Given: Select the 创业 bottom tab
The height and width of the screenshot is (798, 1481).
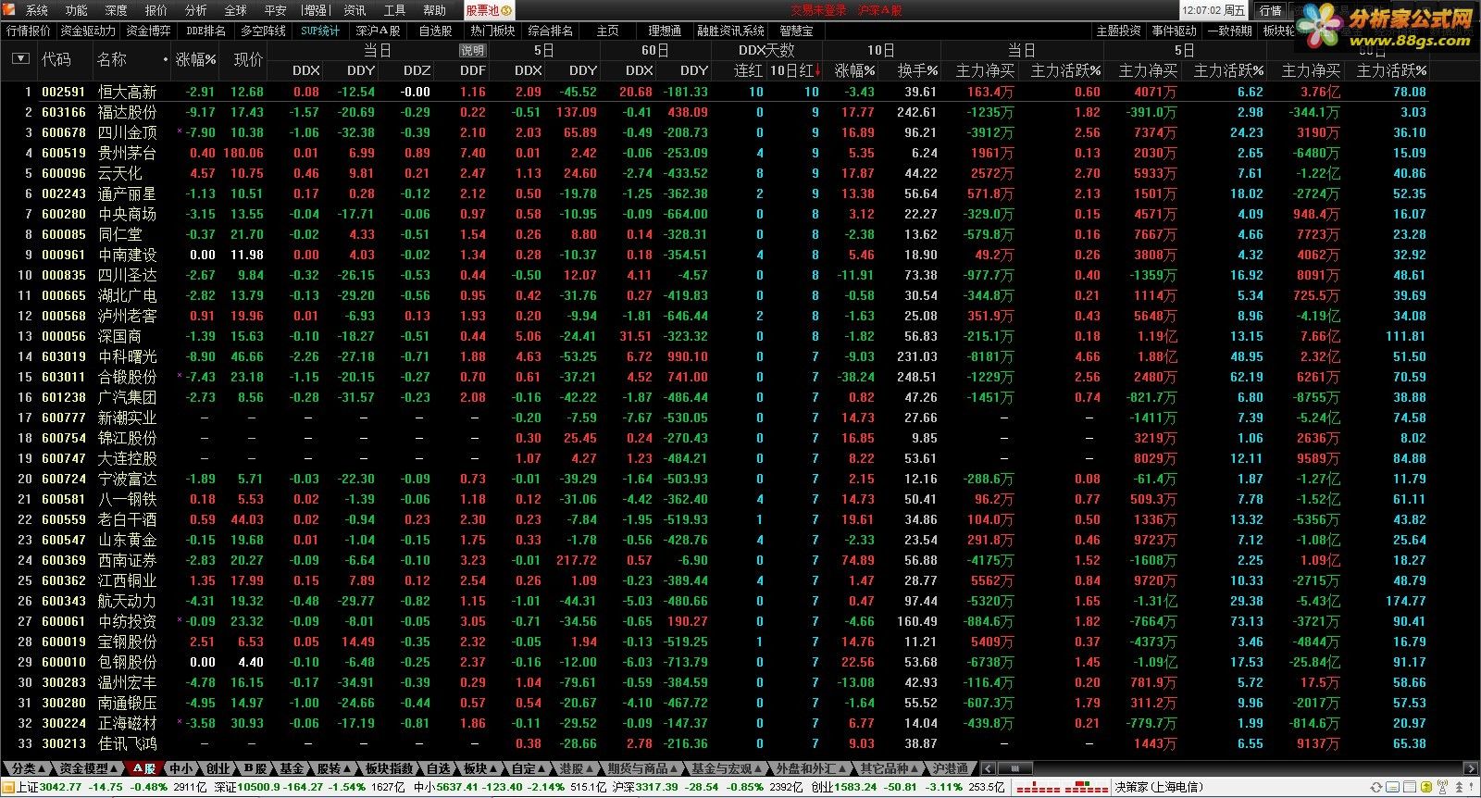Looking at the screenshot, I should [218, 768].
